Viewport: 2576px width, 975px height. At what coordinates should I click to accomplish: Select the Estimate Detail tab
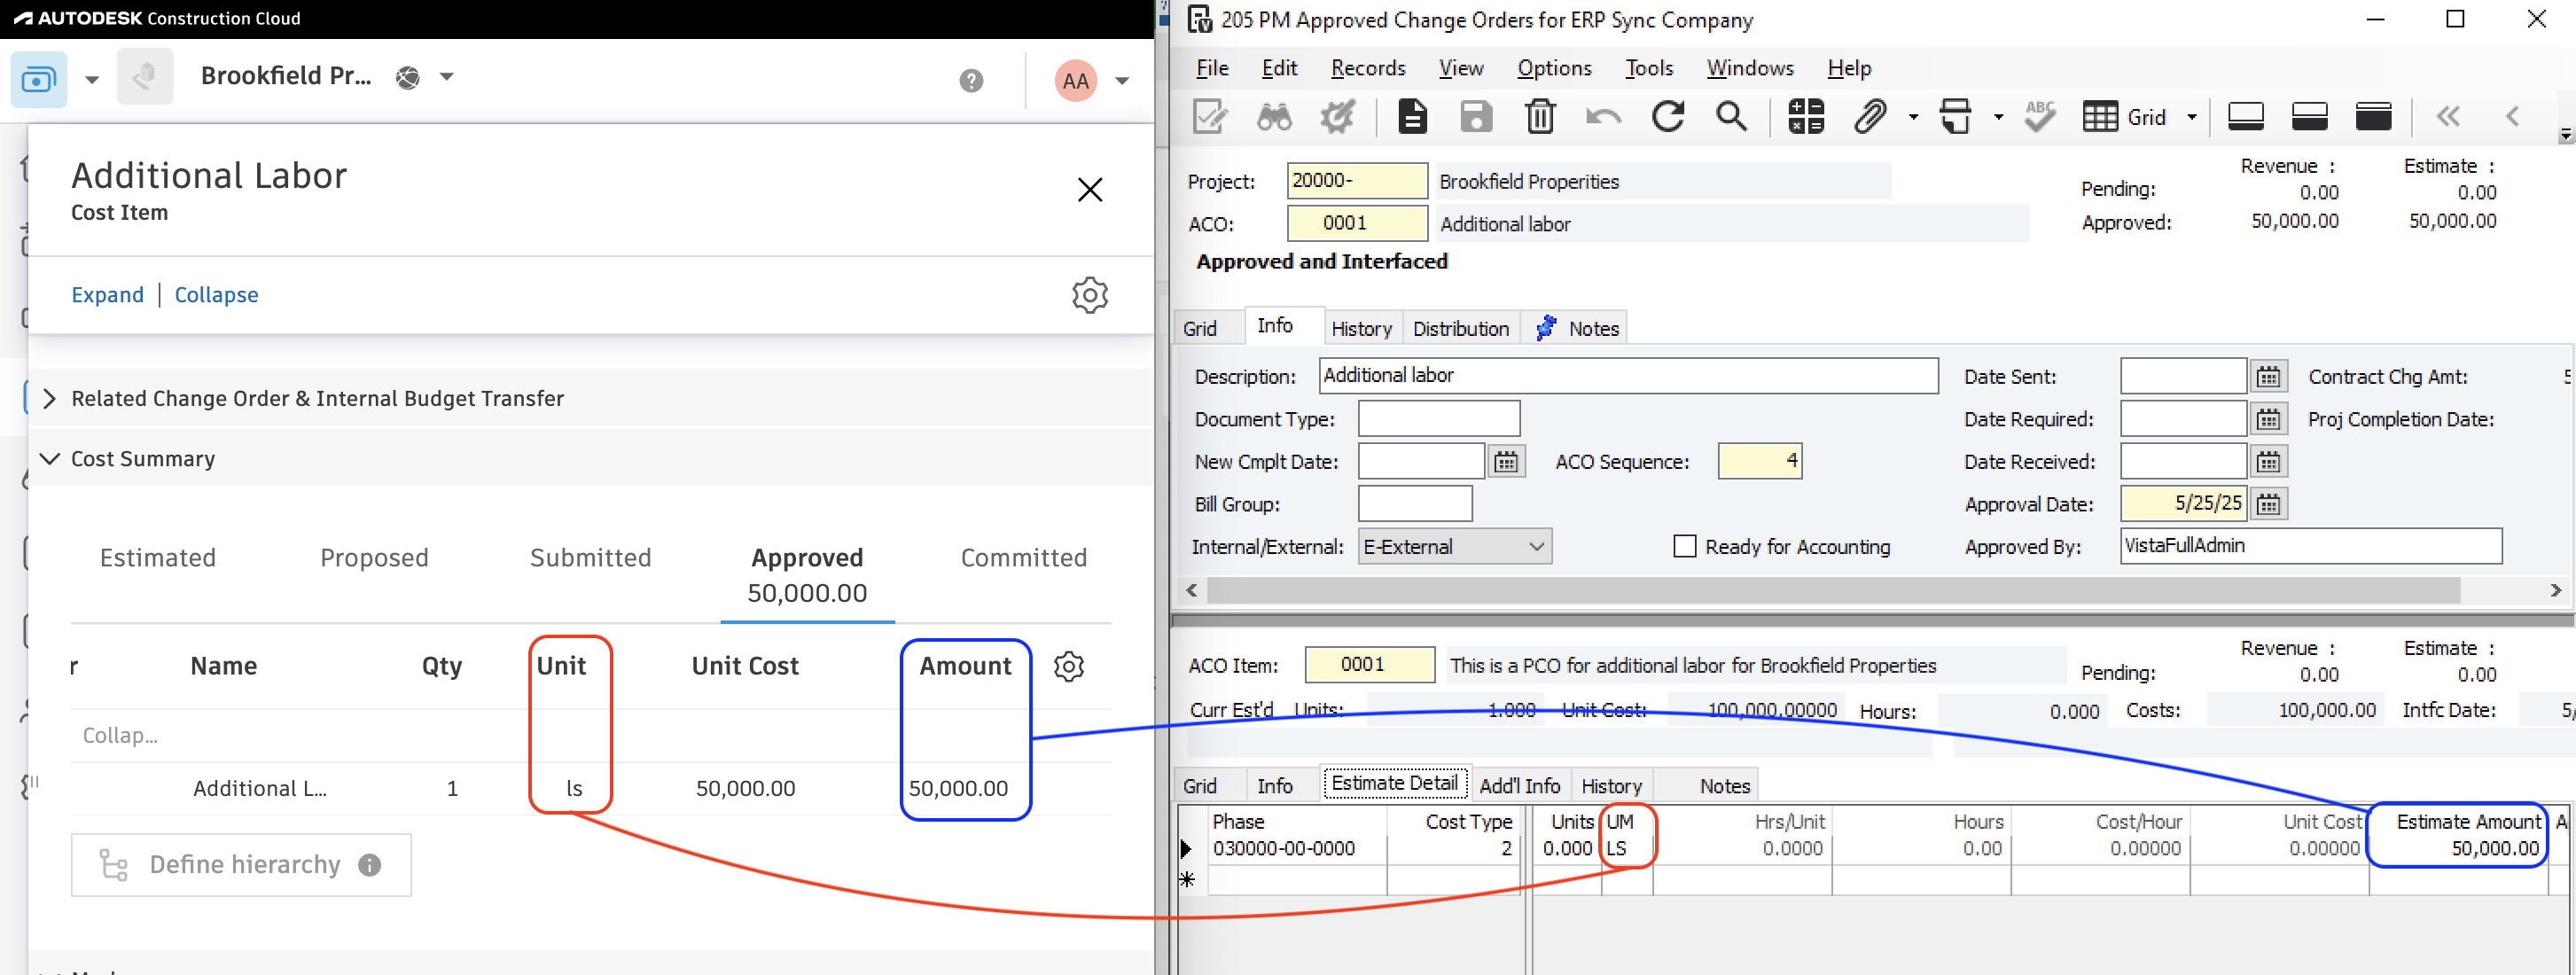1395,783
